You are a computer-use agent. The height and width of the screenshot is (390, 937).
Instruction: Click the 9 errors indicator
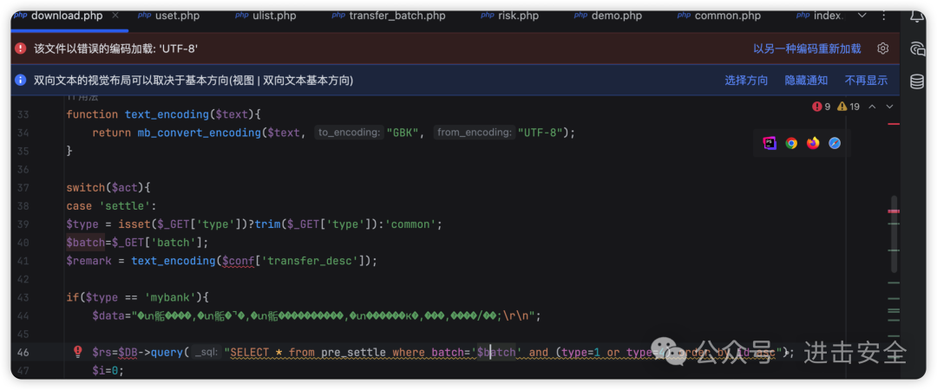821,107
